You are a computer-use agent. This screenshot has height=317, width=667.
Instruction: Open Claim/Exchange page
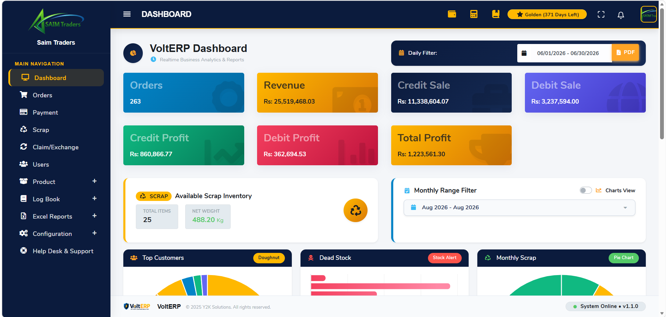click(56, 147)
